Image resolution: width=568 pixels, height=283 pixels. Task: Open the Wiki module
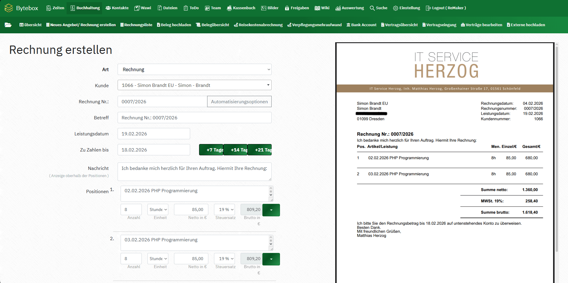[x=322, y=8]
